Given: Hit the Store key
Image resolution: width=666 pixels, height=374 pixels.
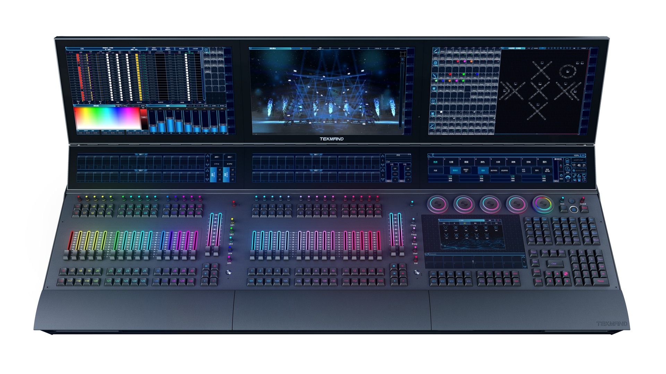Looking at the screenshot, I should [538, 281].
